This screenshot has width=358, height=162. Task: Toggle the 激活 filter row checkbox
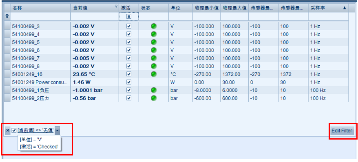pos(129,16)
